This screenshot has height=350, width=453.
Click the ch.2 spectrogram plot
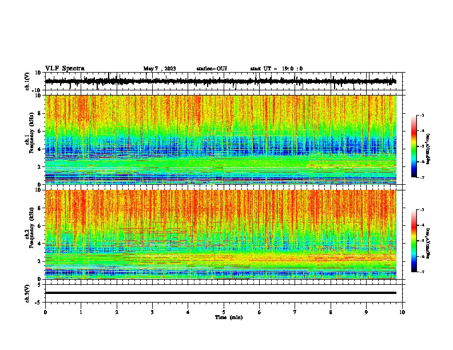tap(221, 234)
